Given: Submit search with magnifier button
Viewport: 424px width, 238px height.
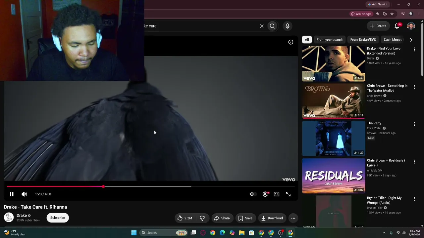Looking at the screenshot, I should [272, 26].
